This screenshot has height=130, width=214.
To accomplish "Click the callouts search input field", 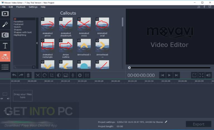I will click(23, 67).
